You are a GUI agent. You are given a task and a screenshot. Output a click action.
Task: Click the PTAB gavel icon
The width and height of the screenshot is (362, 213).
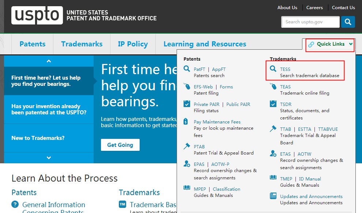tap(186, 146)
